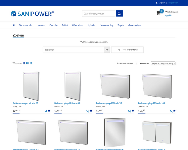Click the 159,95 price text
Image resolution: width=188 pixels, height=150 pixels.
[142, 111]
